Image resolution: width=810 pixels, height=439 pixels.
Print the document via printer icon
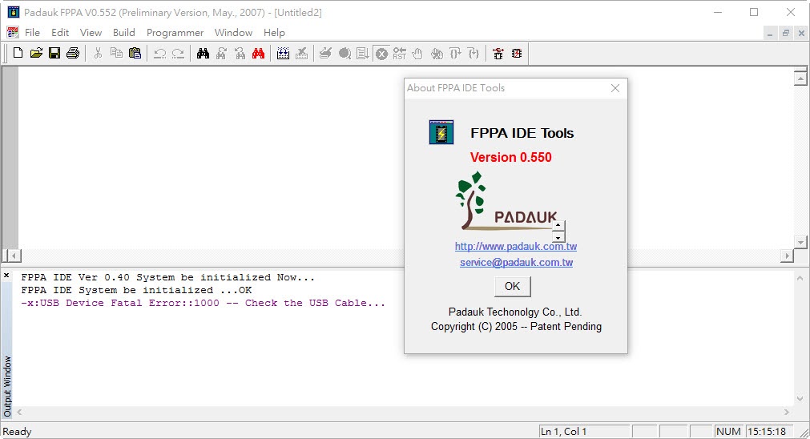[x=73, y=53]
